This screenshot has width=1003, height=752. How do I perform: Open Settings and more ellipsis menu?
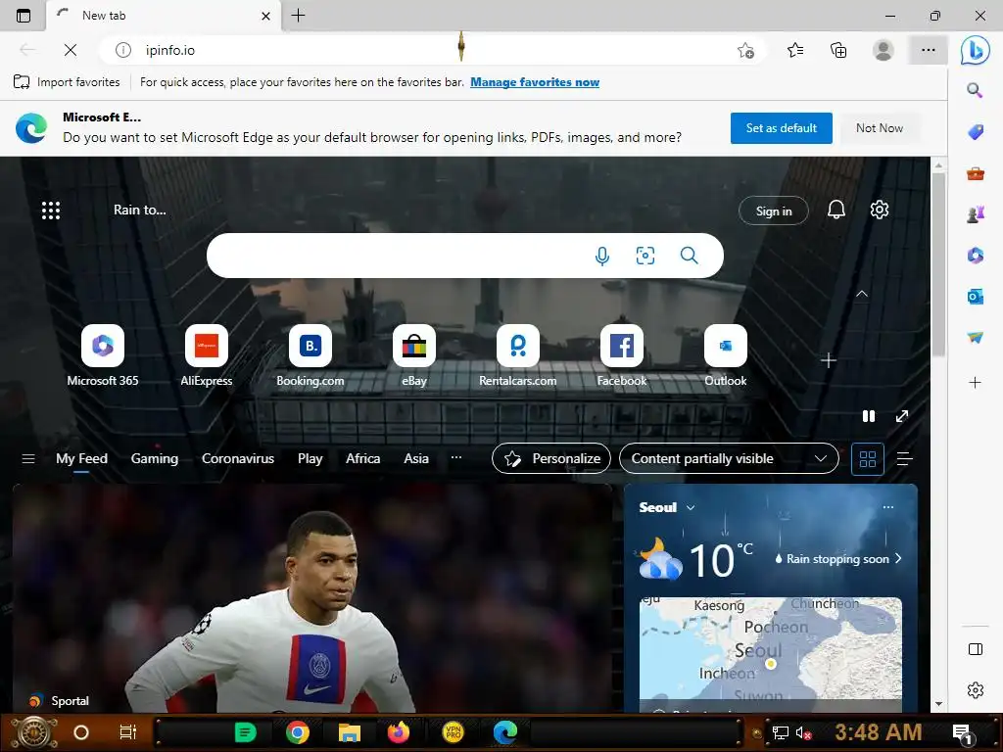pyautogui.click(x=929, y=50)
